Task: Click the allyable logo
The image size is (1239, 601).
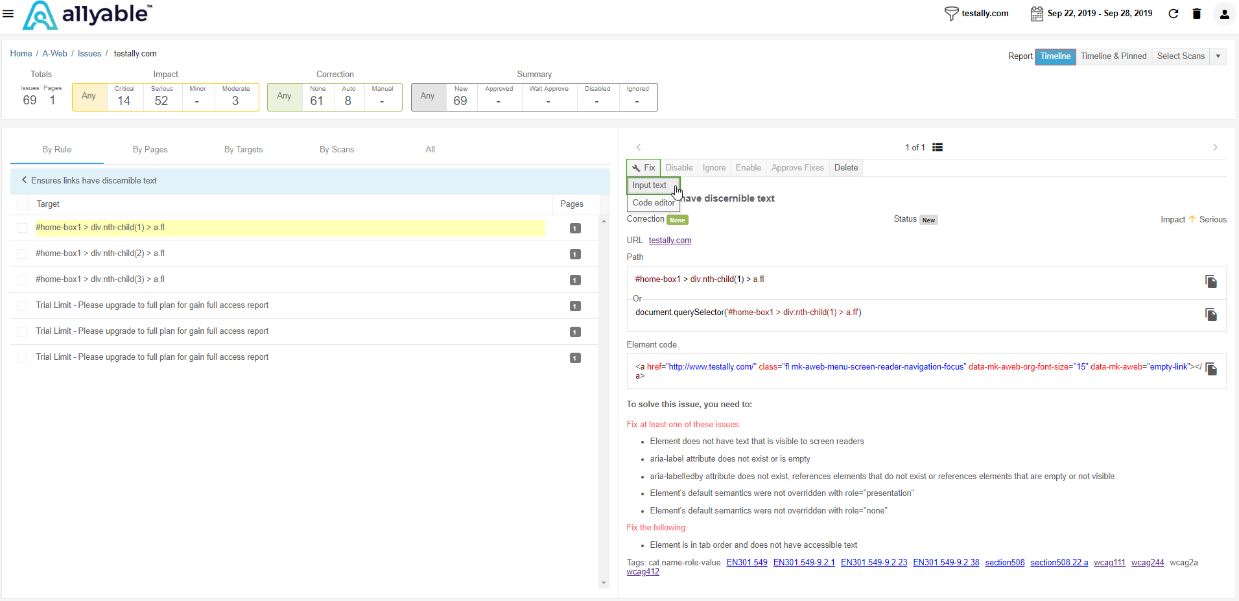Action: 88,16
